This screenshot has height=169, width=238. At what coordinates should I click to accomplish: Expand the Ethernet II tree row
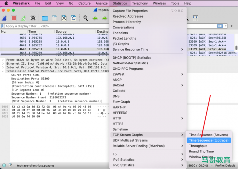[x=3, y=64]
